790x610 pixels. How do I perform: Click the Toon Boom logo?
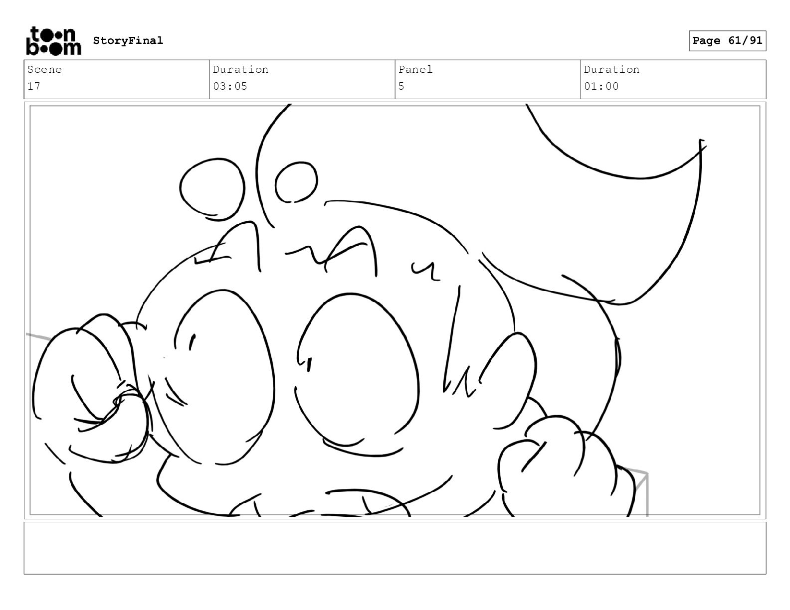point(53,41)
